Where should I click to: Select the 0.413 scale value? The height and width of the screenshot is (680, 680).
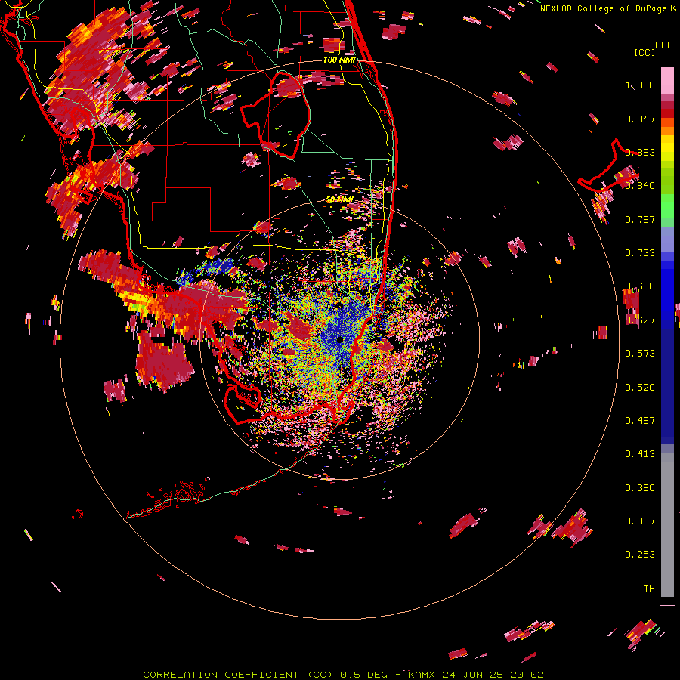click(640, 454)
